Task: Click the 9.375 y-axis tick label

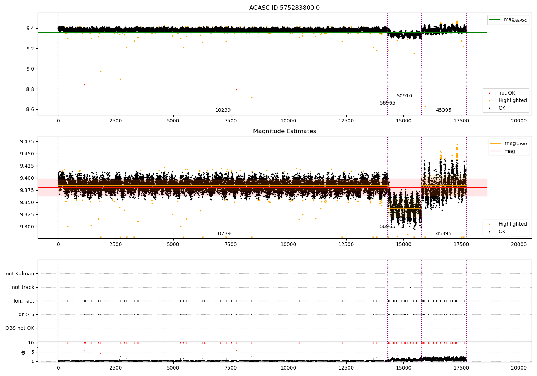Action: [x=27, y=191]
